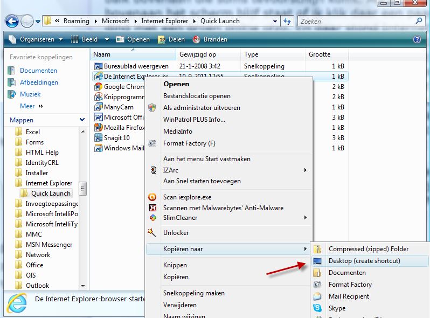Select Als administrator uitvoeren menu entry
This screenshot has height=318, width=430.
tap(202, 108)
